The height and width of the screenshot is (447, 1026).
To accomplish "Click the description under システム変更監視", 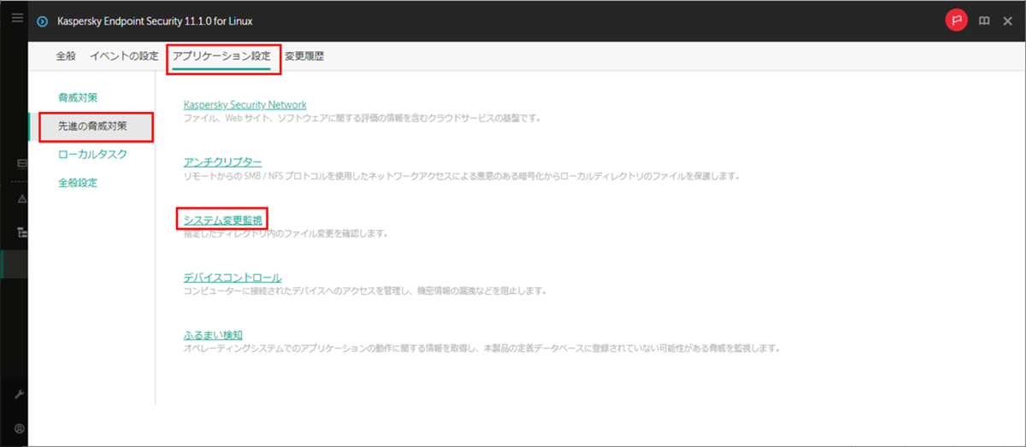I will click(x=286, y=233).
